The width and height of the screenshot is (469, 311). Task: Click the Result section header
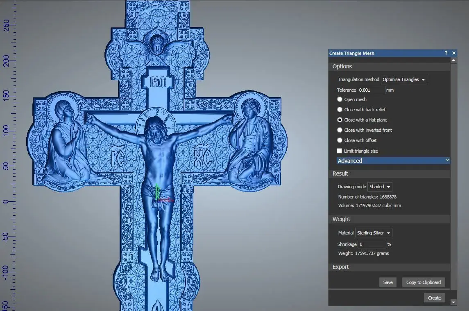pos(390,174)
